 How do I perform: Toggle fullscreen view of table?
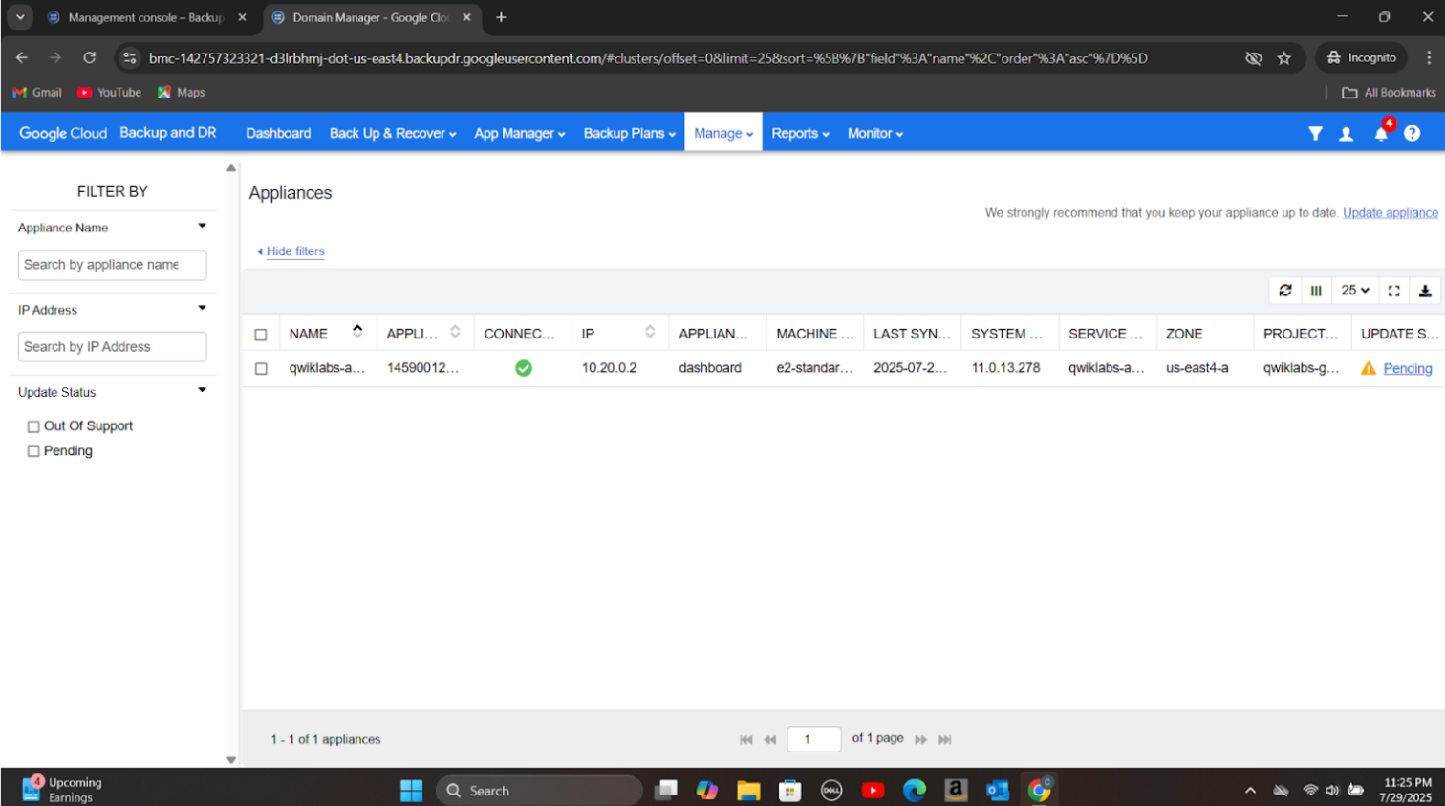click(x=1393, y=291)
